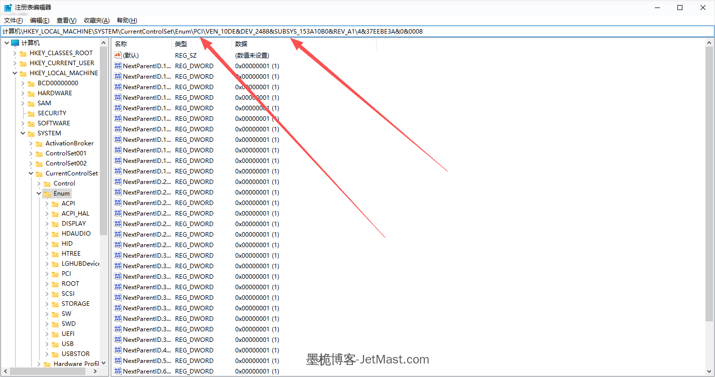Expand the SWD key

[x=47, y=324]
